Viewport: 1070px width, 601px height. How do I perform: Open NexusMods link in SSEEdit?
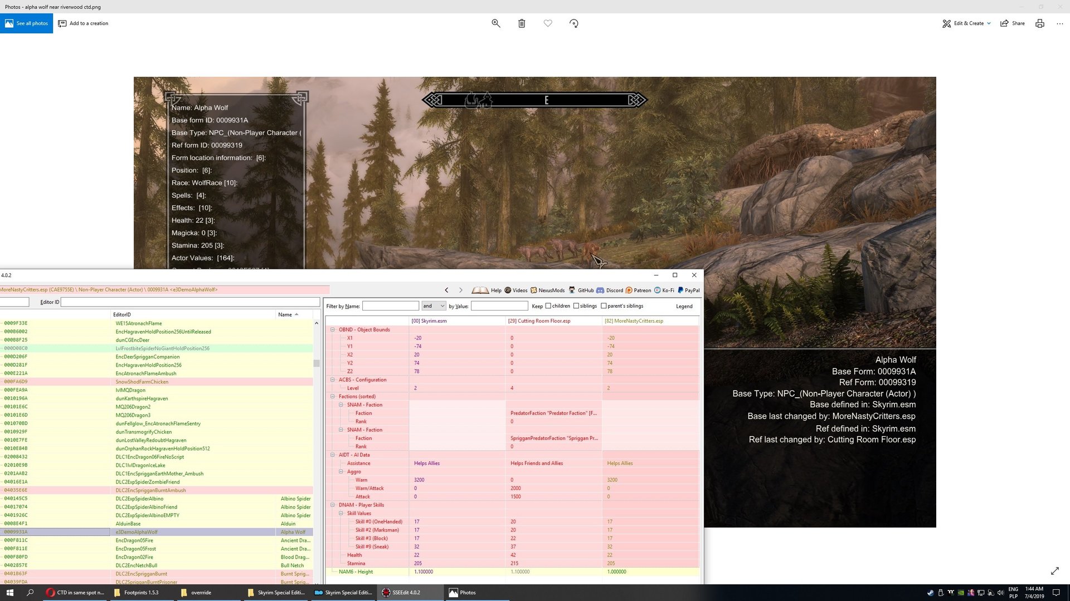[x=547, y=290]
